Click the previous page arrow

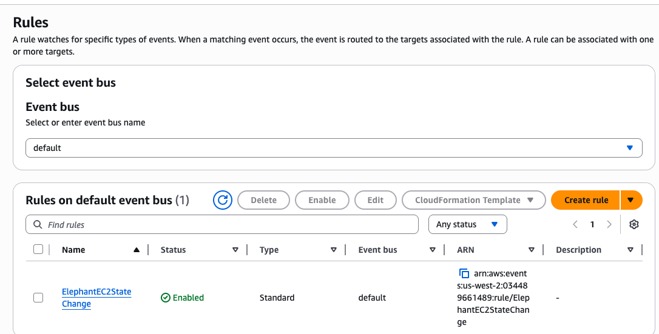point(575,224)
